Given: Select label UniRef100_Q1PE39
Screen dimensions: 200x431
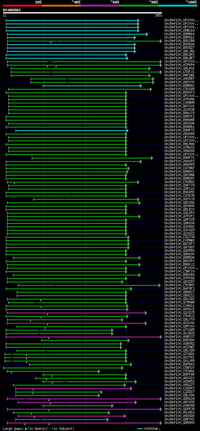Looking at the screenshot, I should click(x=180, y=409).
